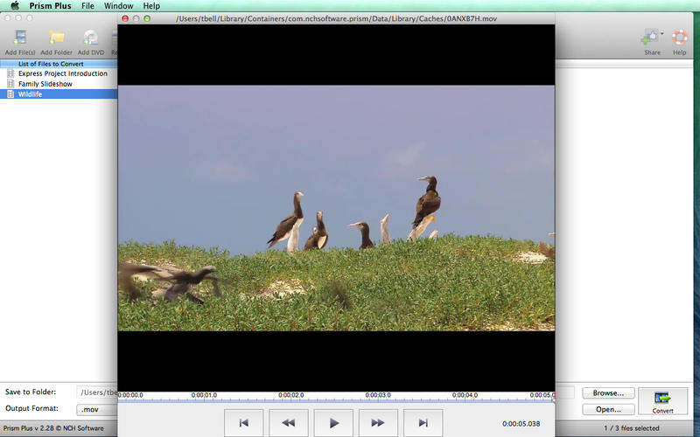Click the Save to Folder path field
Viewport: 700px width, 437px height.
pos(97,392)
